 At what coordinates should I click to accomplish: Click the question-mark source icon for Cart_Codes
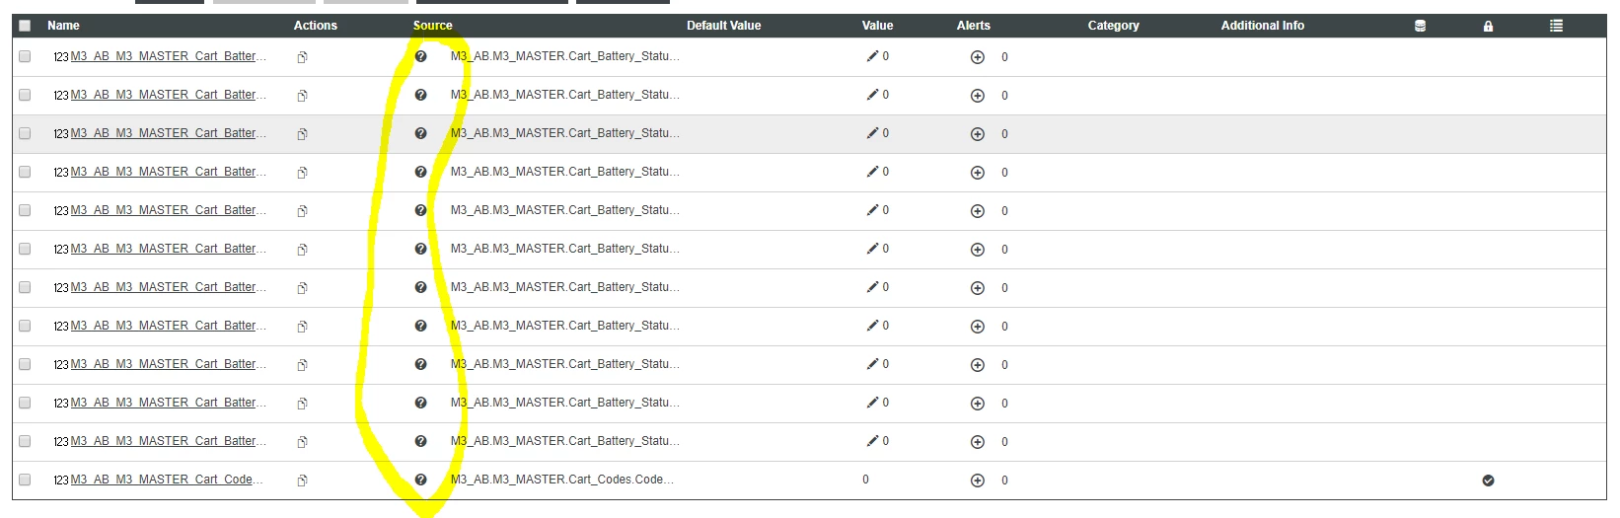pyautogui.click(x=420, y=480)
